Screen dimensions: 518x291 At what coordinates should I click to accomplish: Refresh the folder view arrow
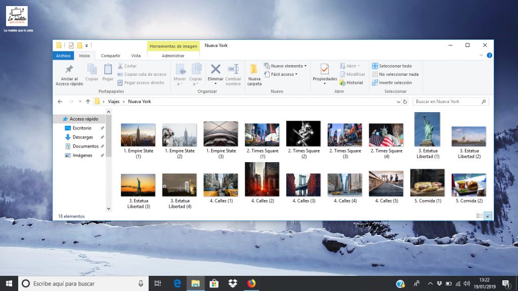click(x=405, y=102)
